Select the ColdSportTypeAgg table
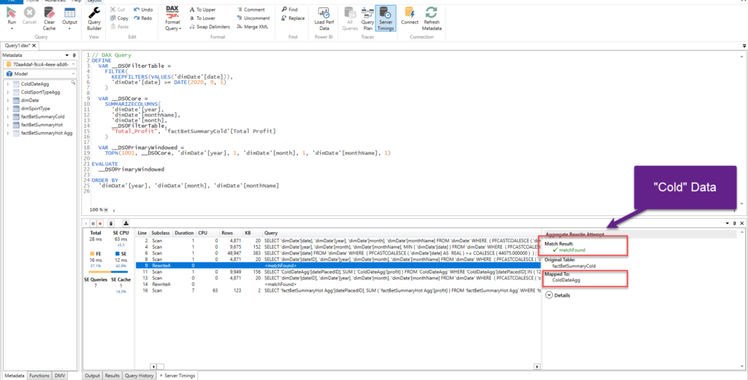This screenshot has width=748, height=380. tap(41, 92)
